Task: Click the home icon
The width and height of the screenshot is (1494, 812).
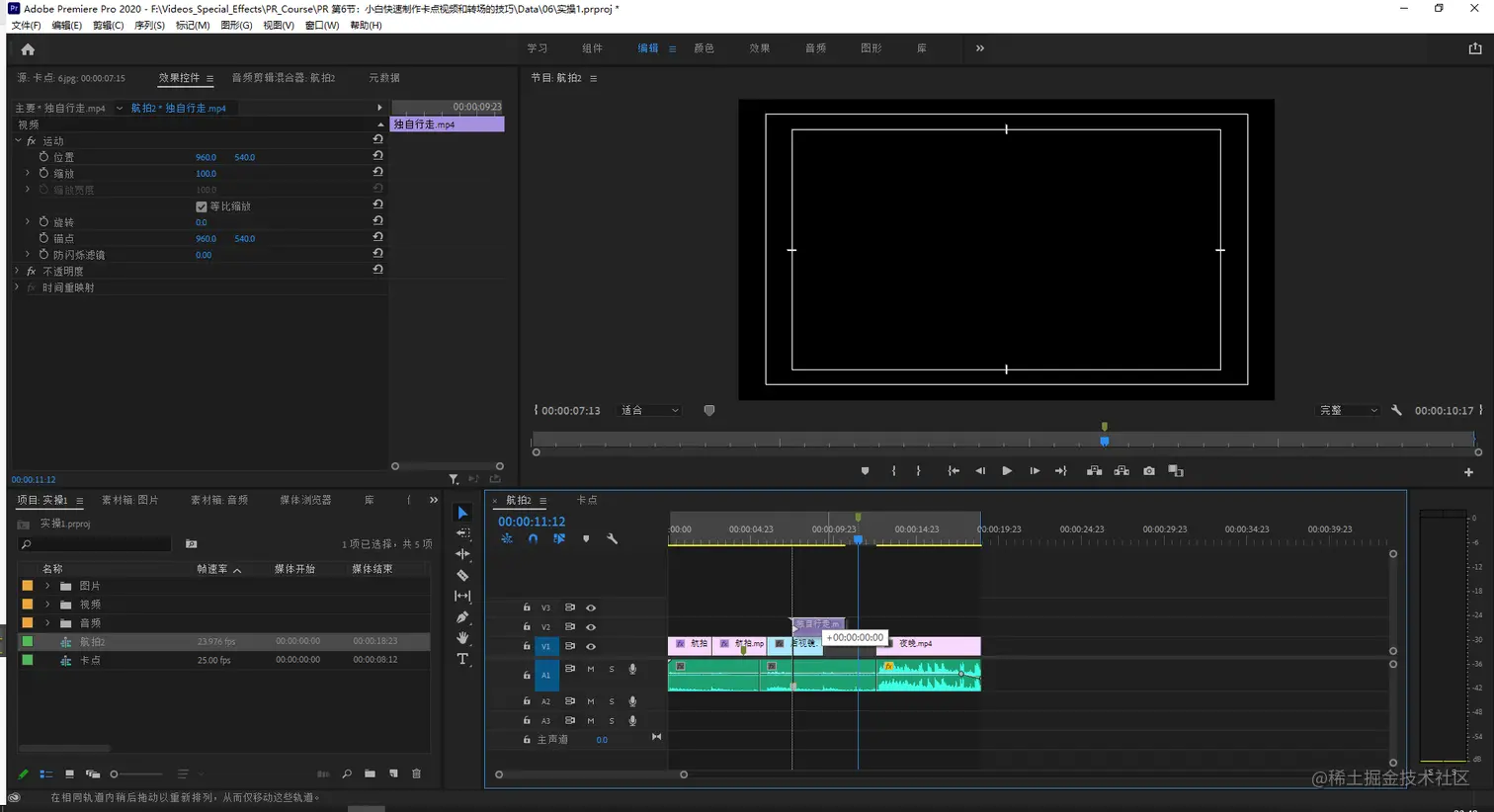Action: pos(28,49)
